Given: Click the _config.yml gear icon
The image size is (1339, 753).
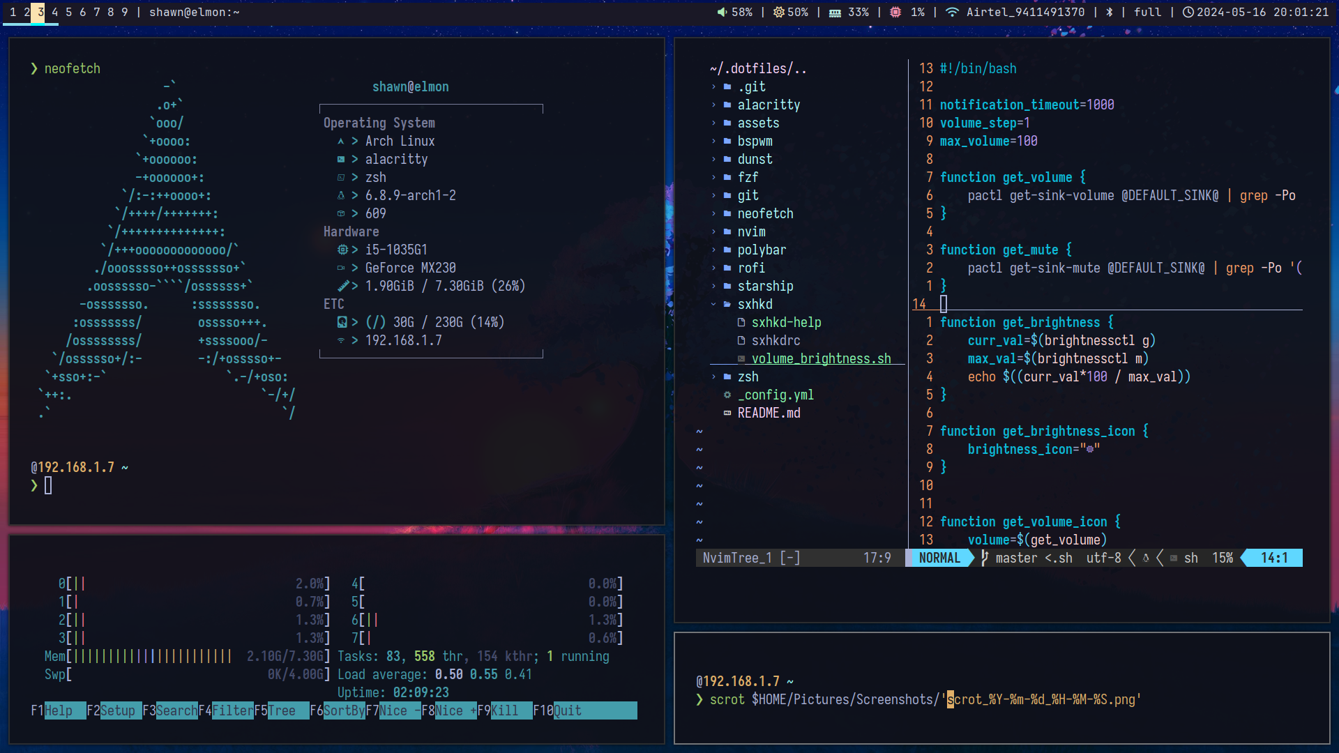Looking at the screenshot, I should click(727, 395).
